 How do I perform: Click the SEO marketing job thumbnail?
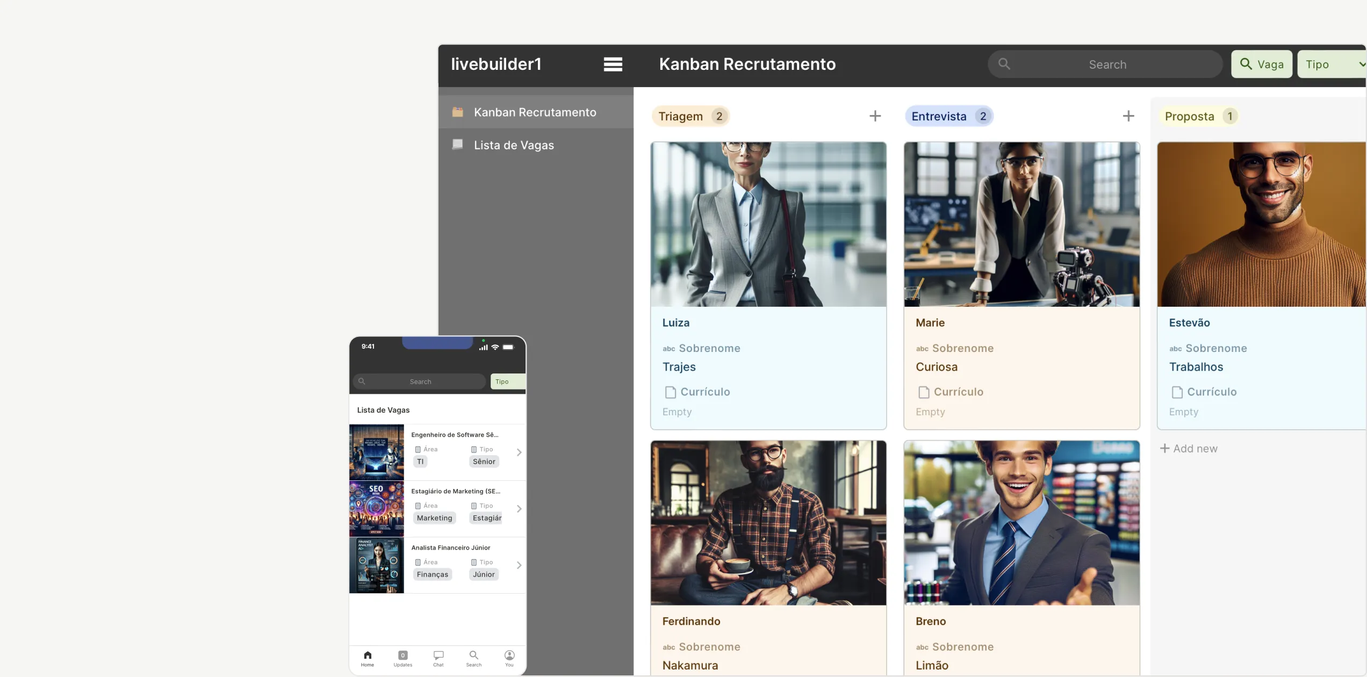(376, 509)
